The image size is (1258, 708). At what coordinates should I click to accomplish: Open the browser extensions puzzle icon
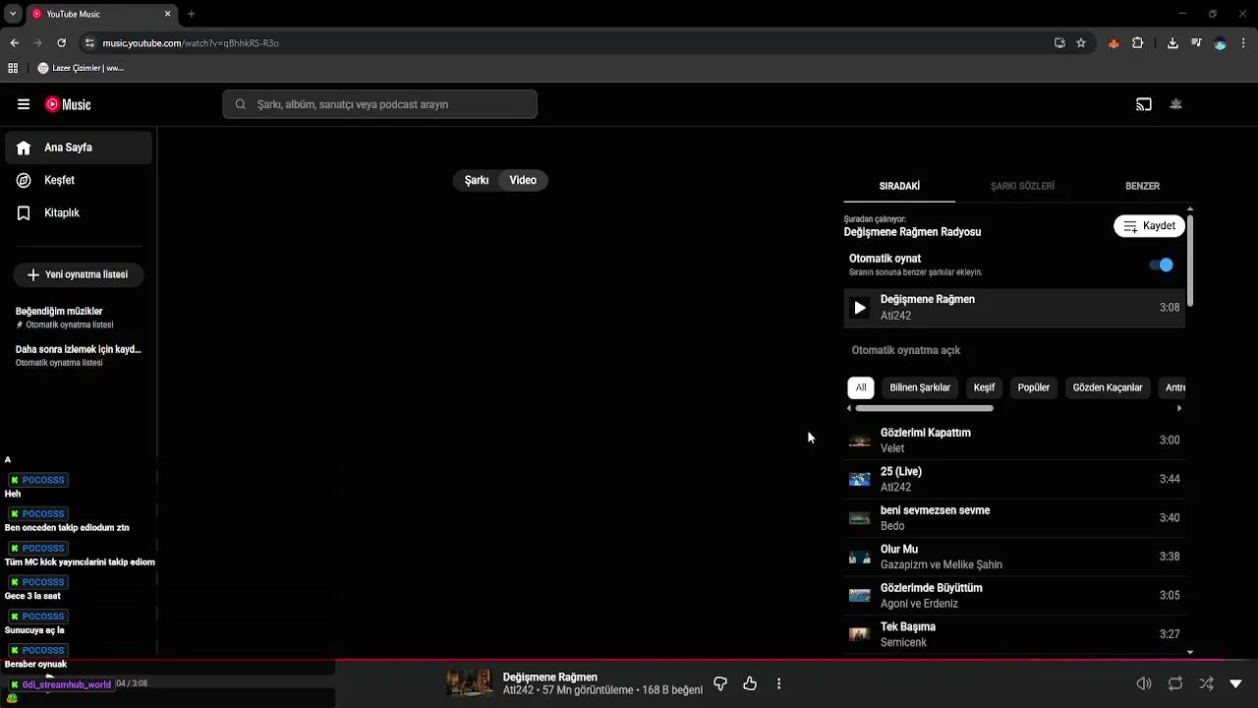(1138, 43)
